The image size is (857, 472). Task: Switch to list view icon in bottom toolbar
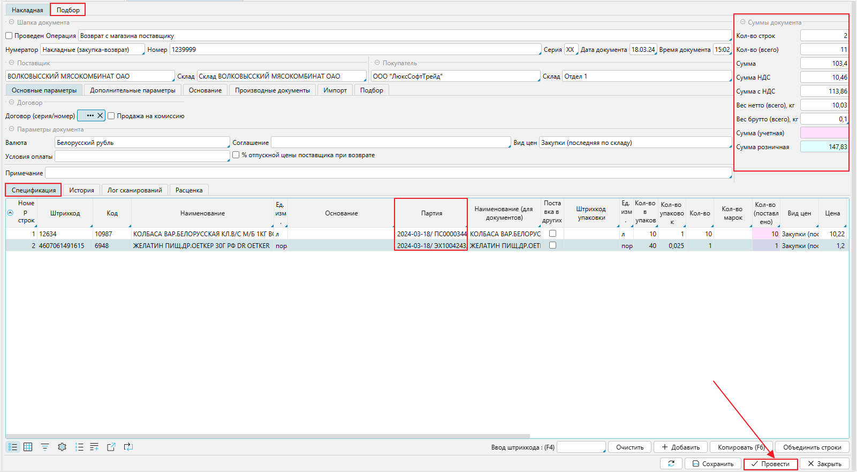(x=13, y=447)
